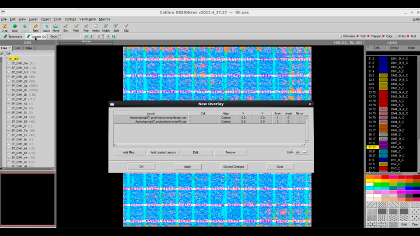Image resolution: width=420 pixels, height=236 pixels.
Task: Click the Forth view icon
Action: (x=24, y=28)
